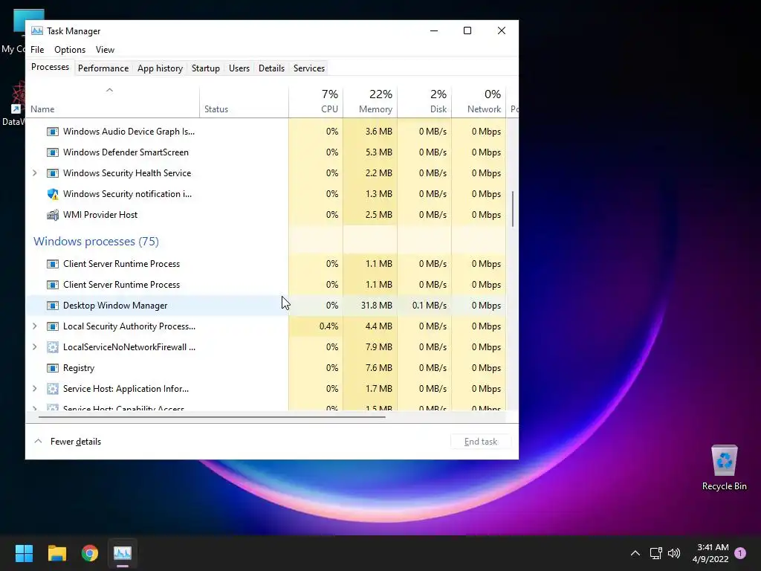Switch to the Services tab
The image size is (761, 571).
pos(309,68)
